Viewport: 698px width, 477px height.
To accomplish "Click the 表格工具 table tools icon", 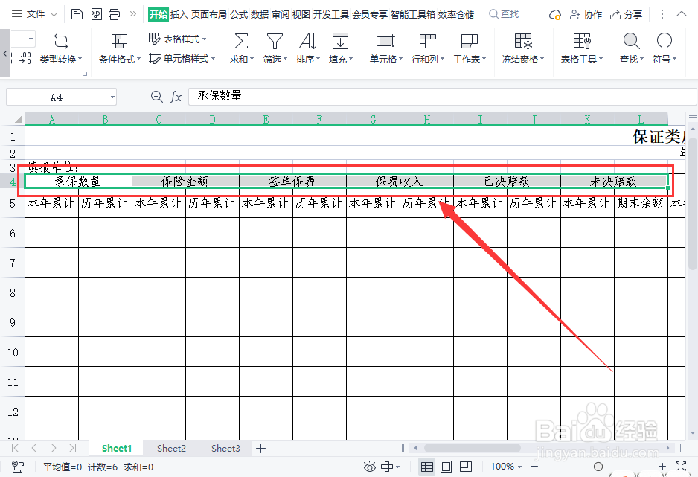I will tap(582, 42).
